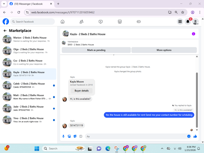This screenshot has width=204, height=153.
Task: Click More options button
Action: coord(164,50)
